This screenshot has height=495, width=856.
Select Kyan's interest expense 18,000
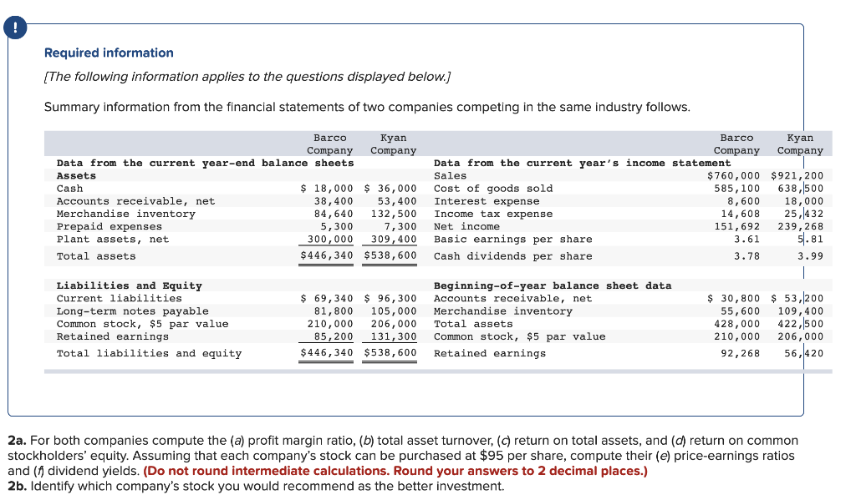[803, 201]
